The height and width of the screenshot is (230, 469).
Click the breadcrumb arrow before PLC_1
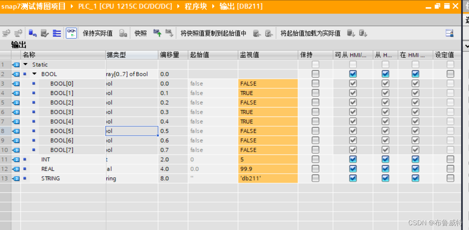pos(72,6)
